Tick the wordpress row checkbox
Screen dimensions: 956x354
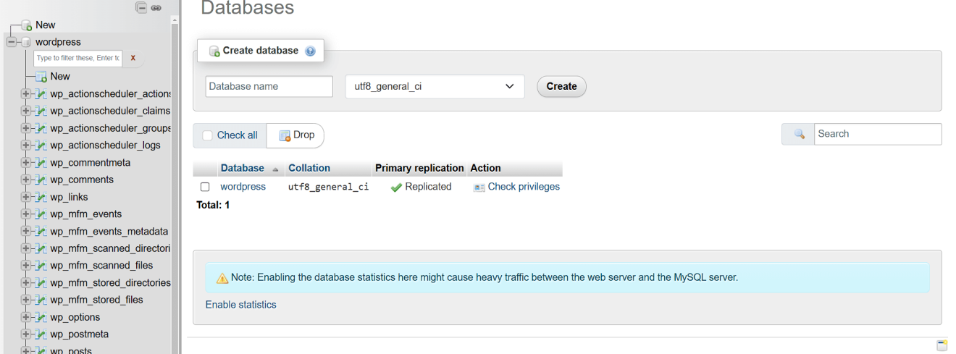[205, 187]
